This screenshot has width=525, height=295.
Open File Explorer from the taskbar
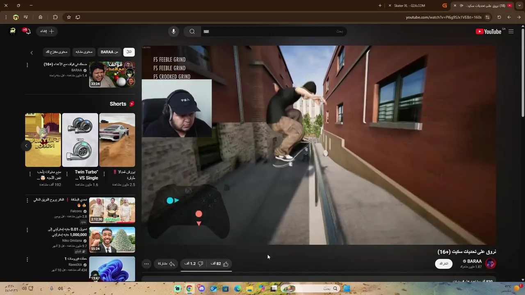[249, 288]
